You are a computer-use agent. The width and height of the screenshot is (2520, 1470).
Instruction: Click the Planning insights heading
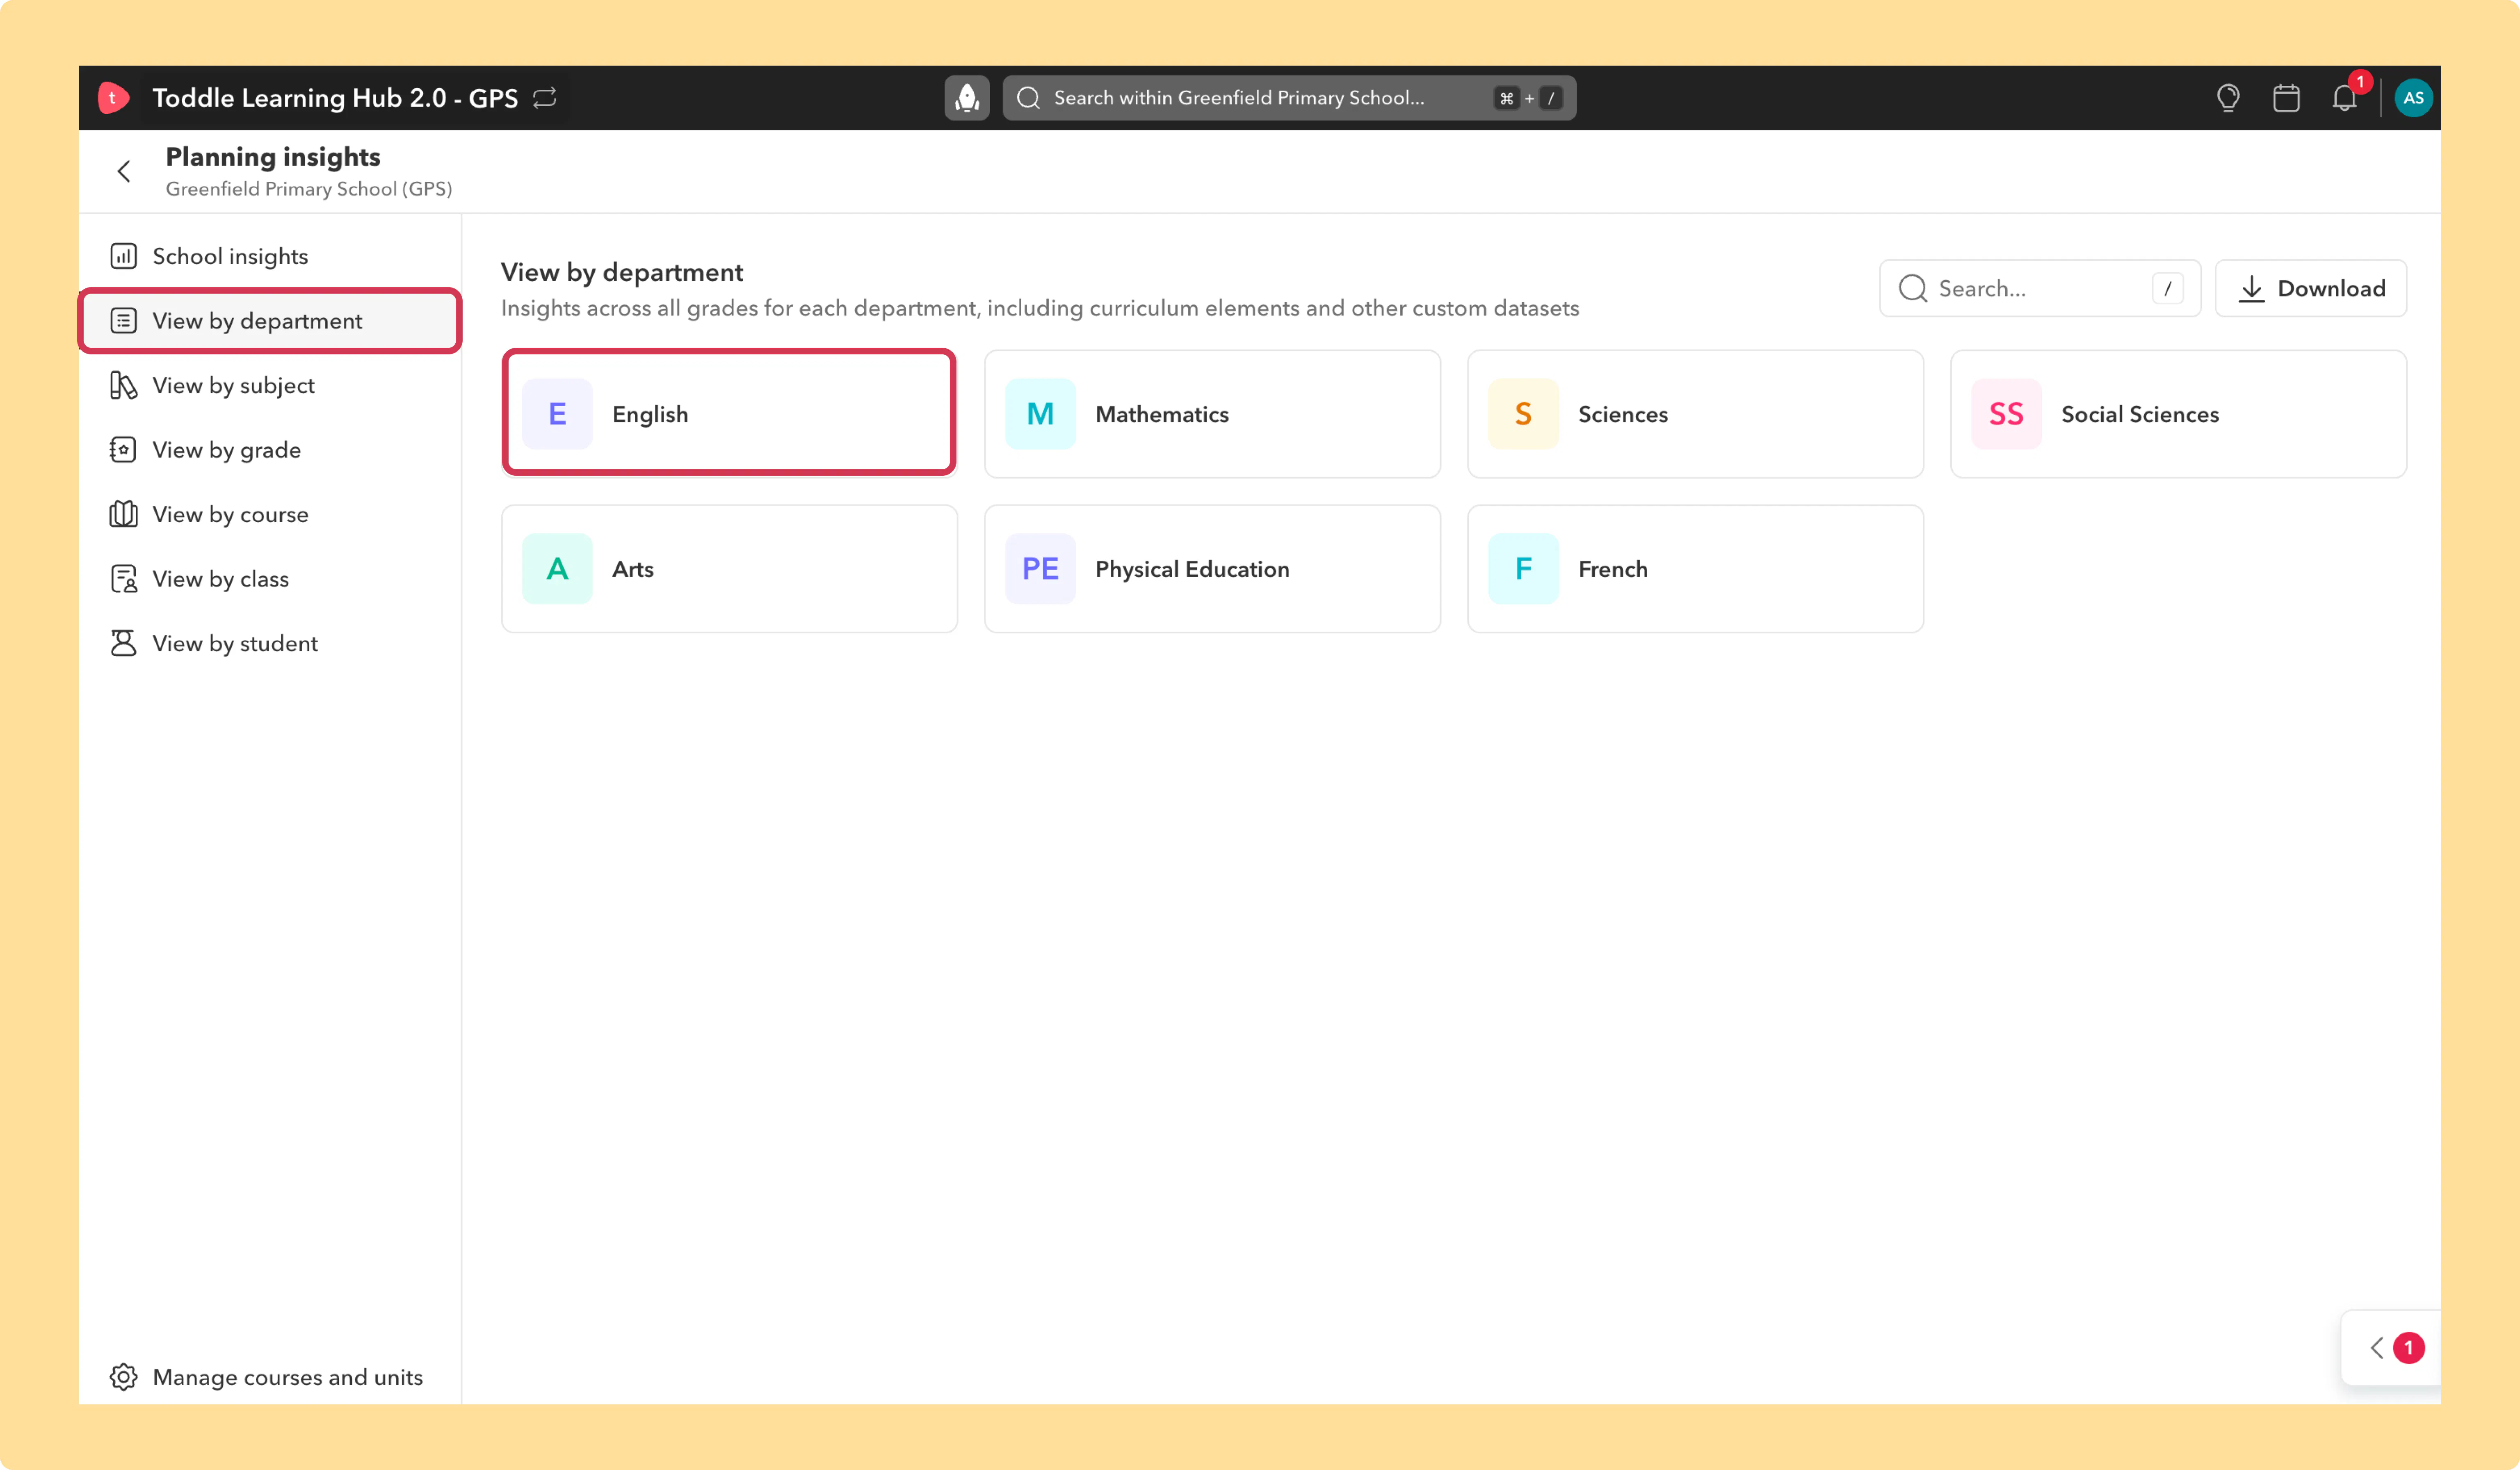pyautogui.click(x=273, y=157)
